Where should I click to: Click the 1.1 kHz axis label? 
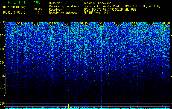2,35
